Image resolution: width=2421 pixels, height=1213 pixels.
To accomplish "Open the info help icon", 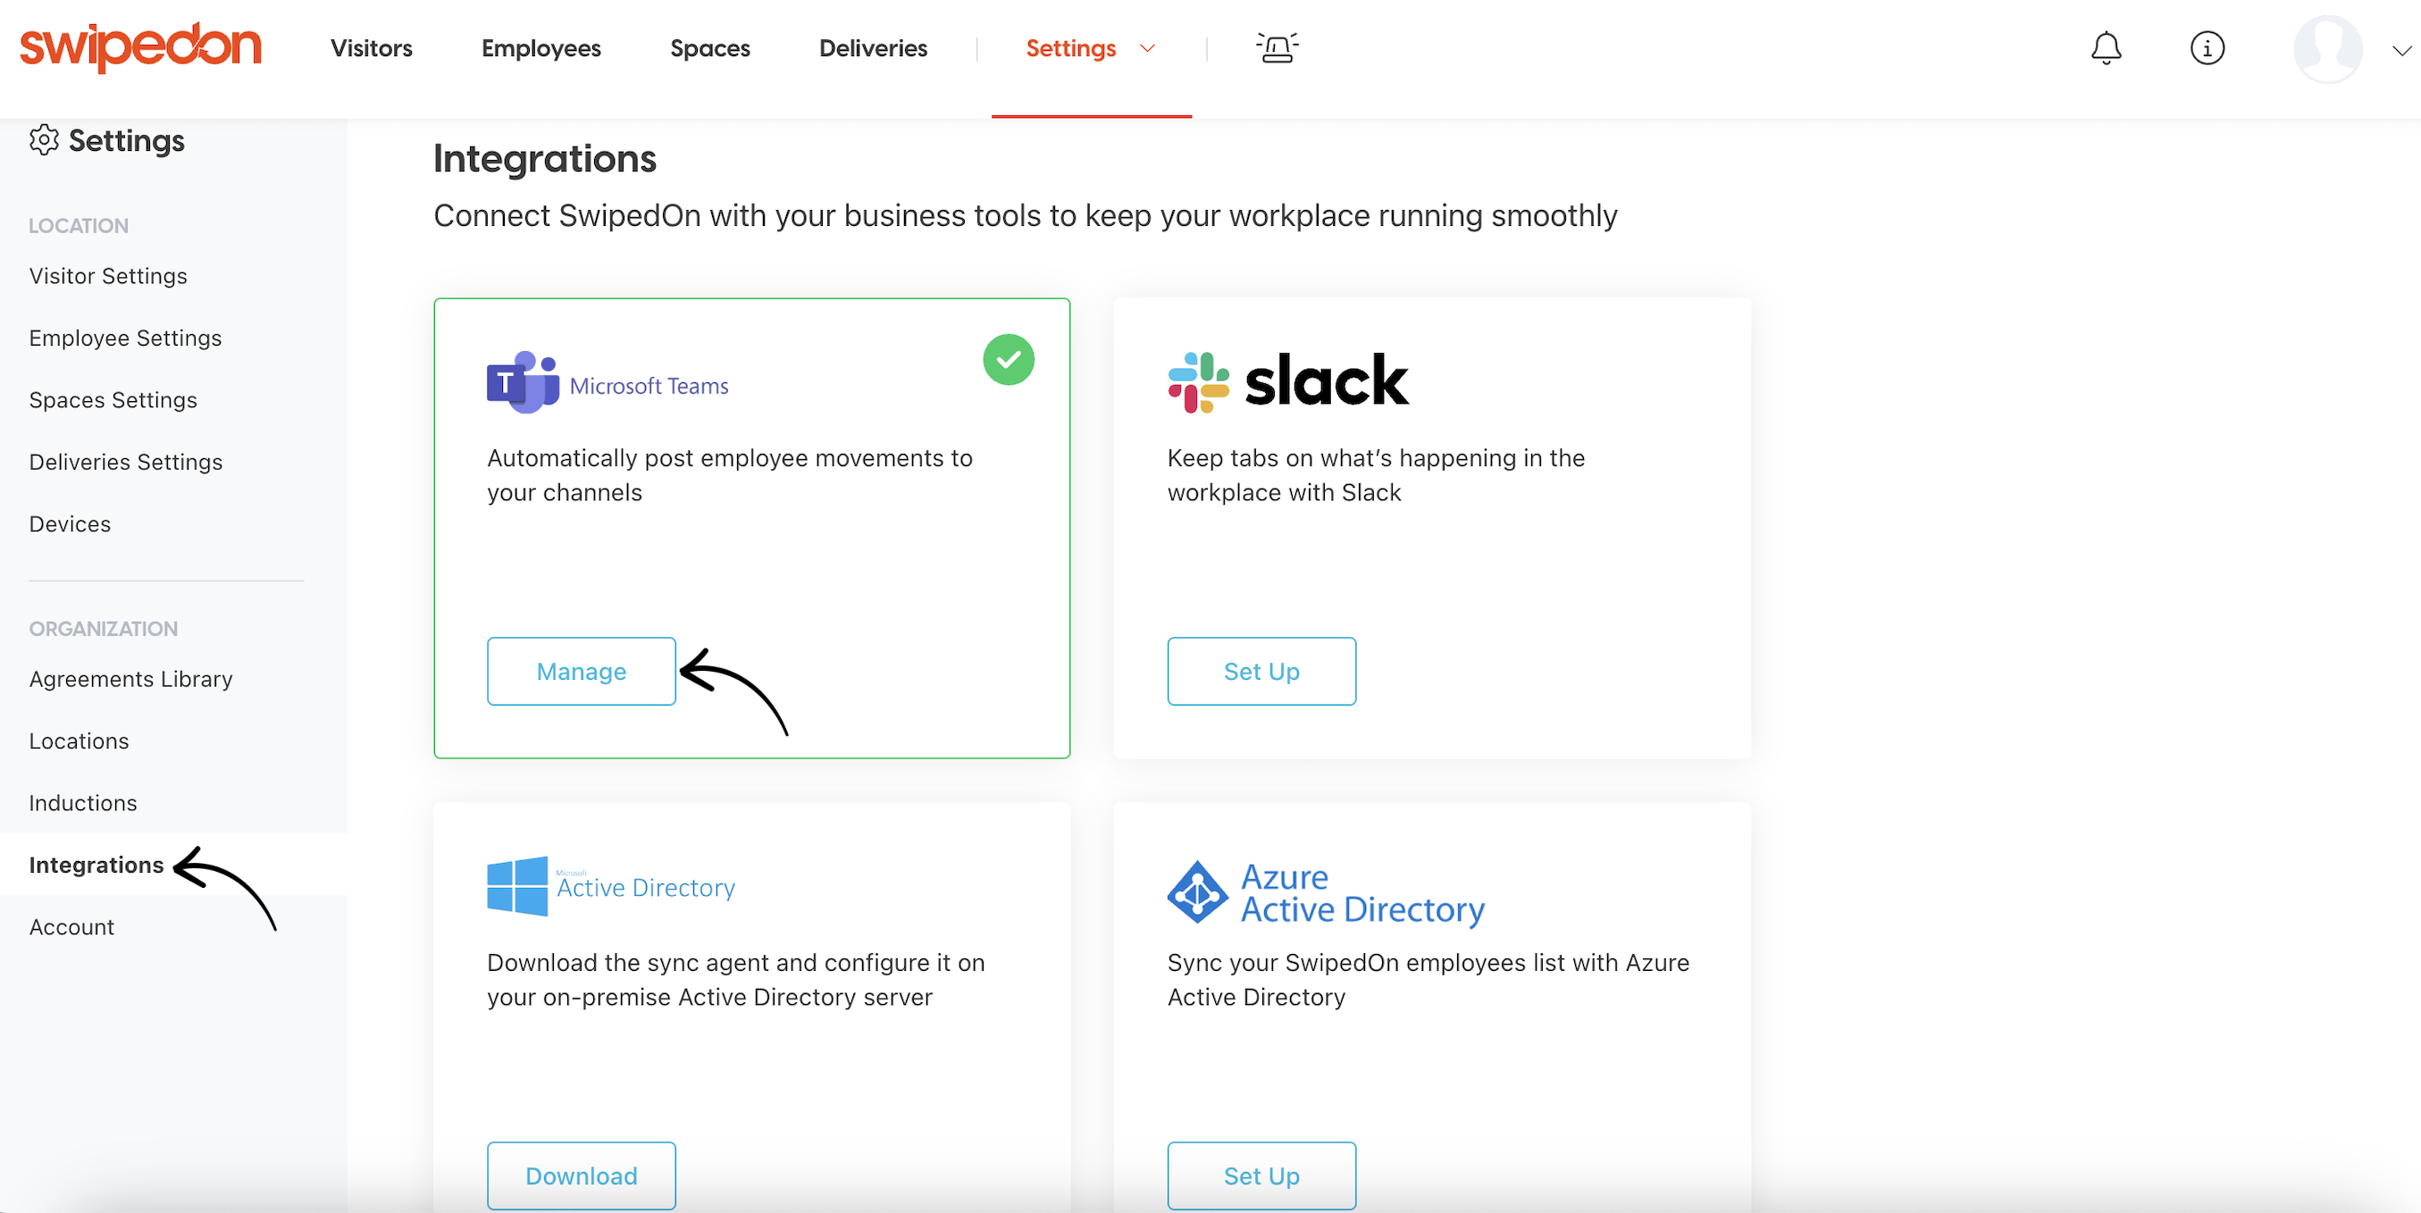I will click(x=2207, y=48).
